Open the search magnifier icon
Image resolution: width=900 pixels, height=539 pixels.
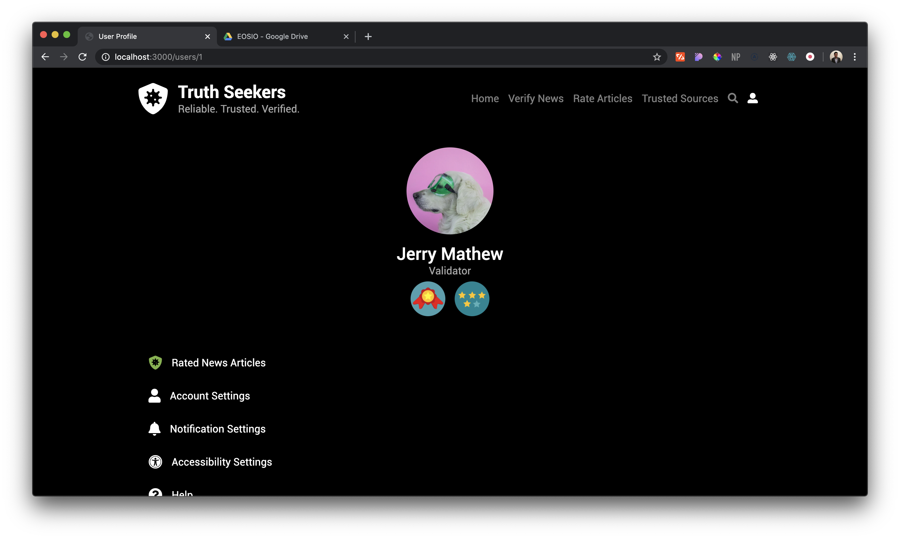coord(732,98)
